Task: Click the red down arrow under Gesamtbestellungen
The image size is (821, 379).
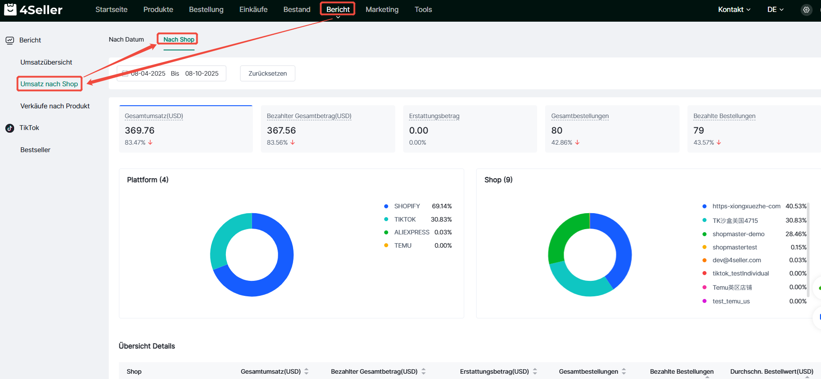Action: click(577, 142)
